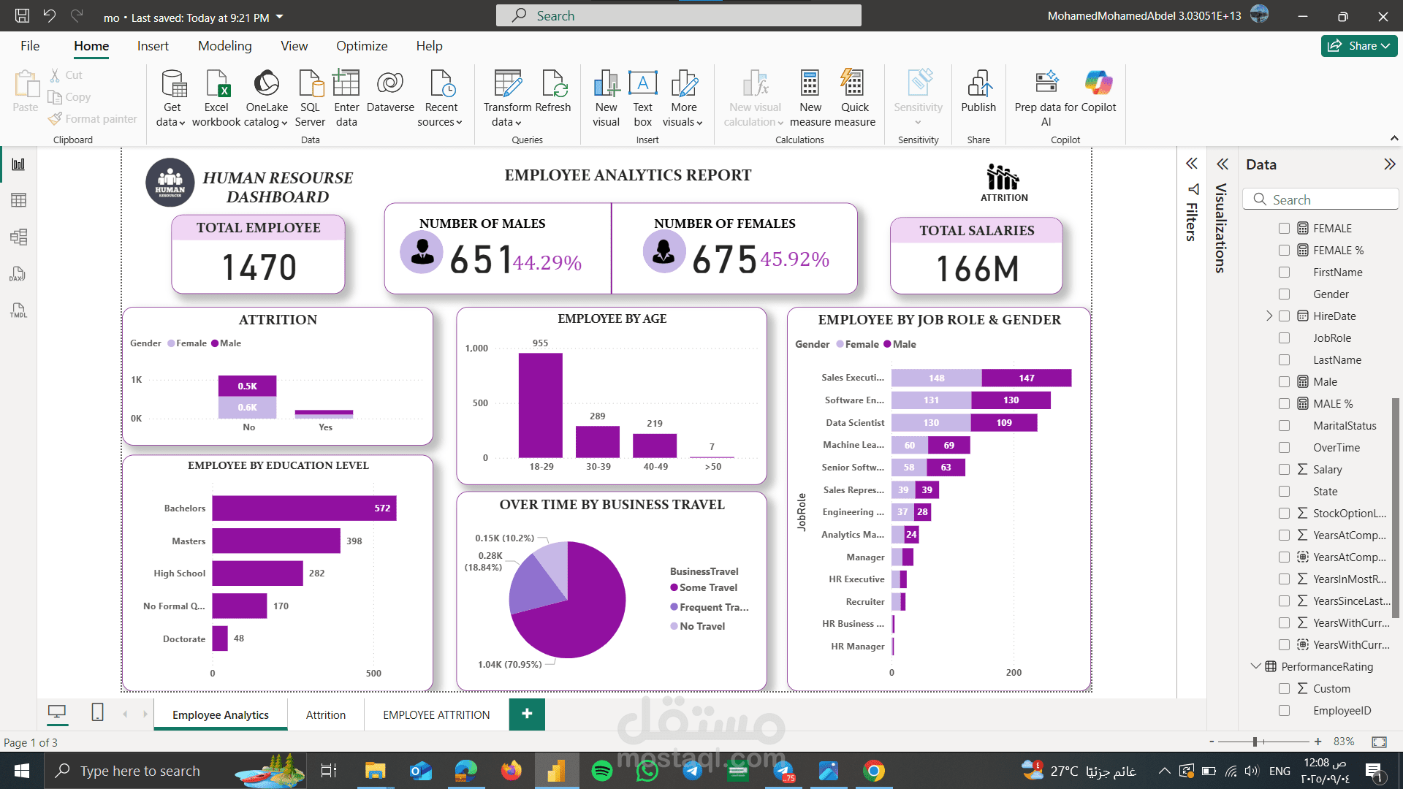The image size is (1403, 789).
Task: Open the Transform data editor
Action: (x=507, y=85)
